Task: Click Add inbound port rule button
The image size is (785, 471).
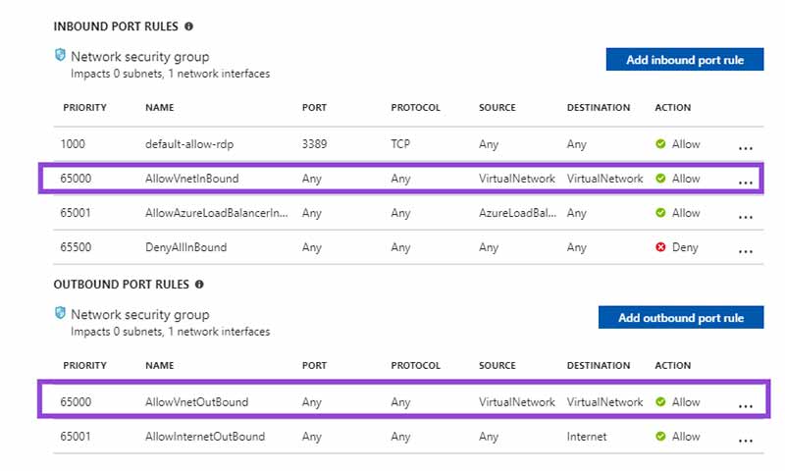Action: coord(684,60)
